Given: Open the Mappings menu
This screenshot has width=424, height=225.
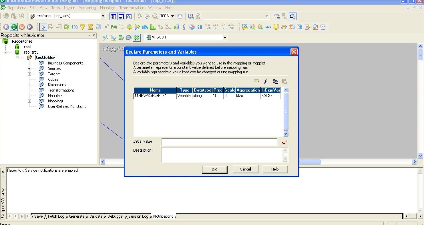Looking at the screenshot, I should click(108, 8).
